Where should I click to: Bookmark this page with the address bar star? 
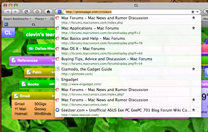(193, 12)
